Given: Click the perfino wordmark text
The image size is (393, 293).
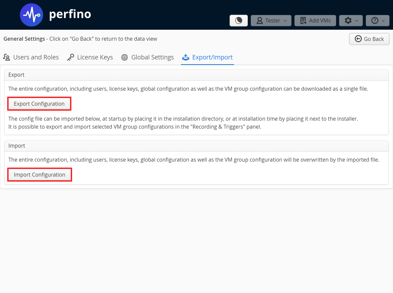Looking at the screenshot, I should 70,14.
